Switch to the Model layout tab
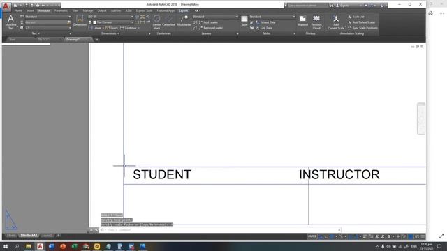447x251 pixels. [11, 236]
